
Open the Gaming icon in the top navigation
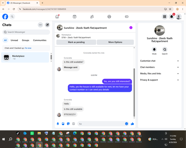pyautogui.click(x=126, y=17)
